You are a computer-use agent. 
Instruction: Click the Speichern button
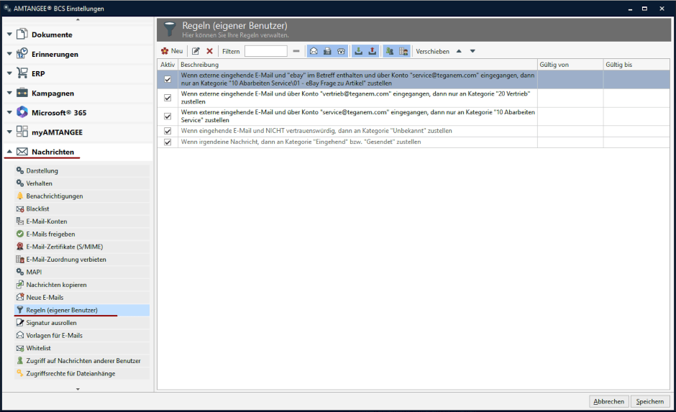click(650, 401)
